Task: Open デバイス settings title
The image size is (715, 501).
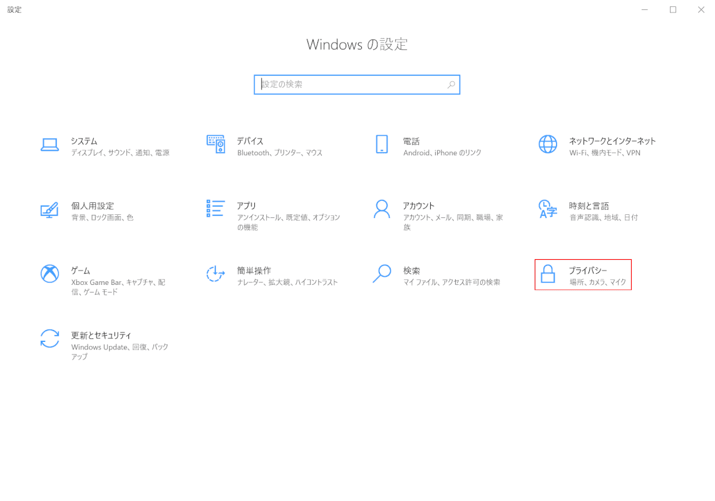Action: click(x=250, y=141)
